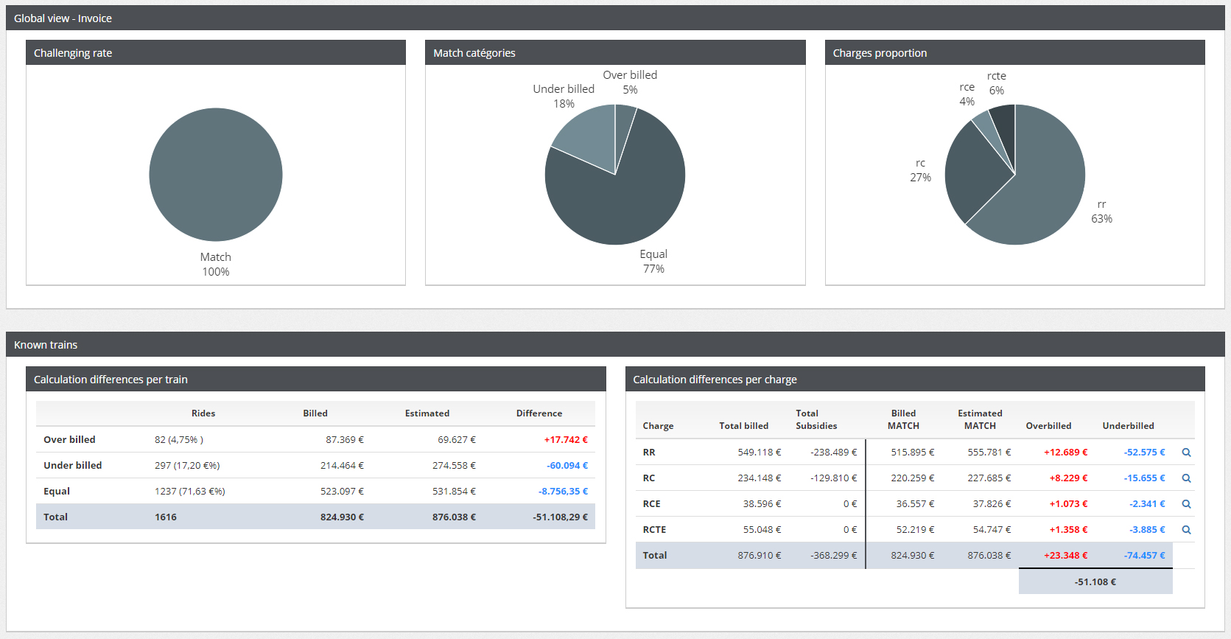Screen dimensions: 1231x639
Task: Click the magnifier icon for the RCTE charge
Action: pyautogui.click(x=1186, y=530)
